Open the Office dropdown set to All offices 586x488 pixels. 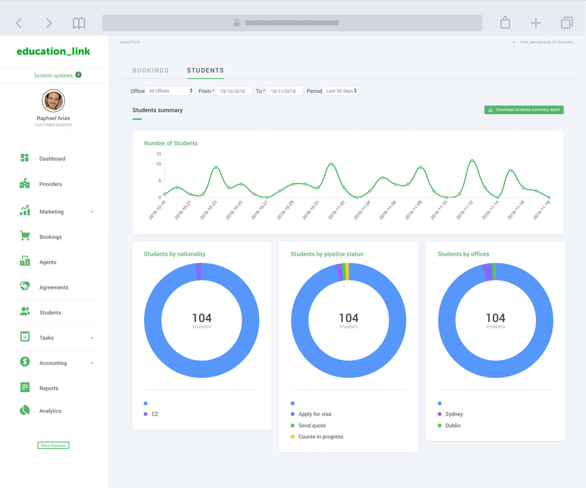coord(170,91)
